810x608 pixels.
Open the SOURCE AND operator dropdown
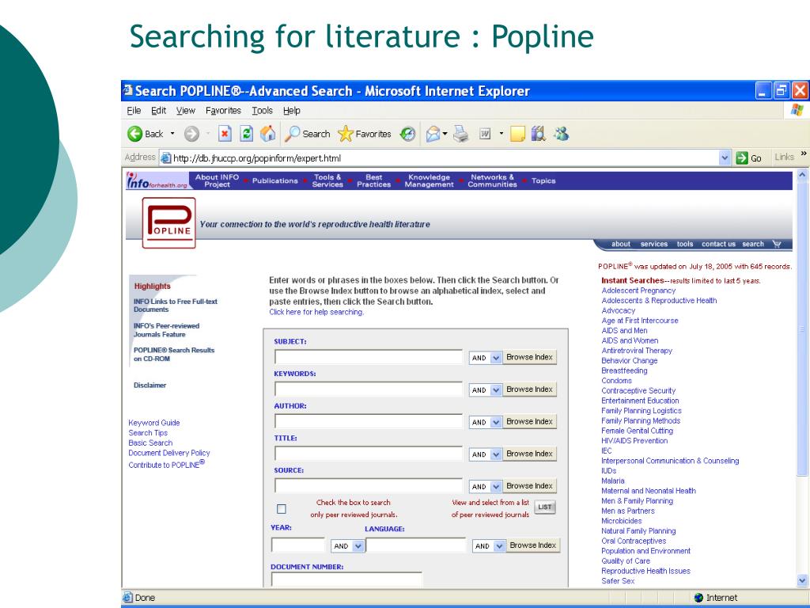point(496,487)
